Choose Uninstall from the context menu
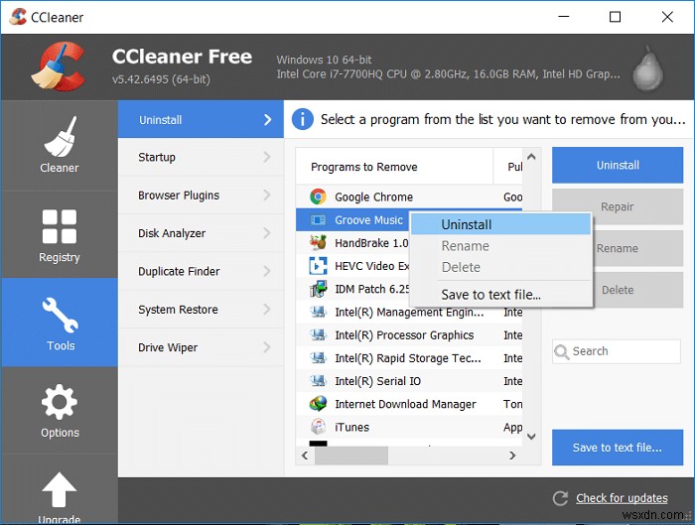 [500, 224]
